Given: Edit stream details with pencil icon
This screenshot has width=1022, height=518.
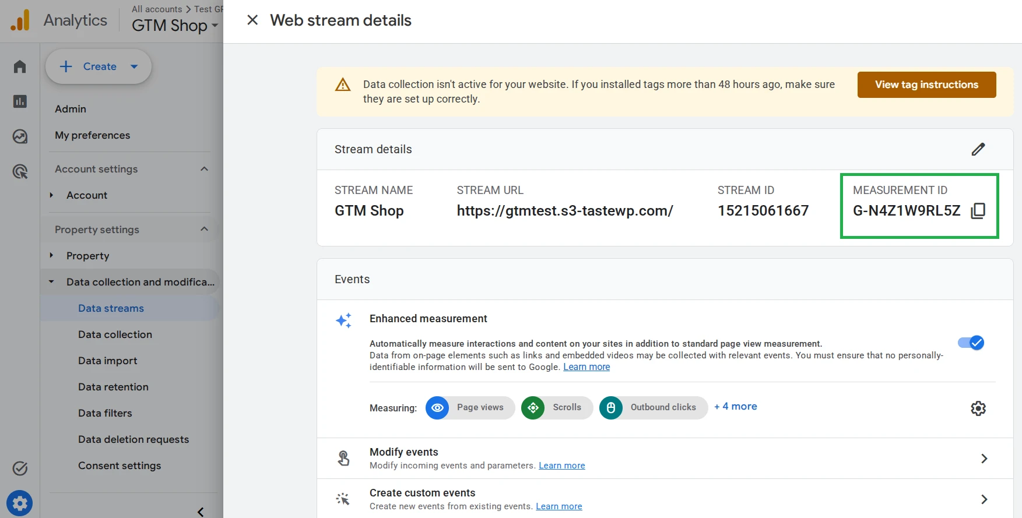Looking at the screenshot, I should (978, 149).
